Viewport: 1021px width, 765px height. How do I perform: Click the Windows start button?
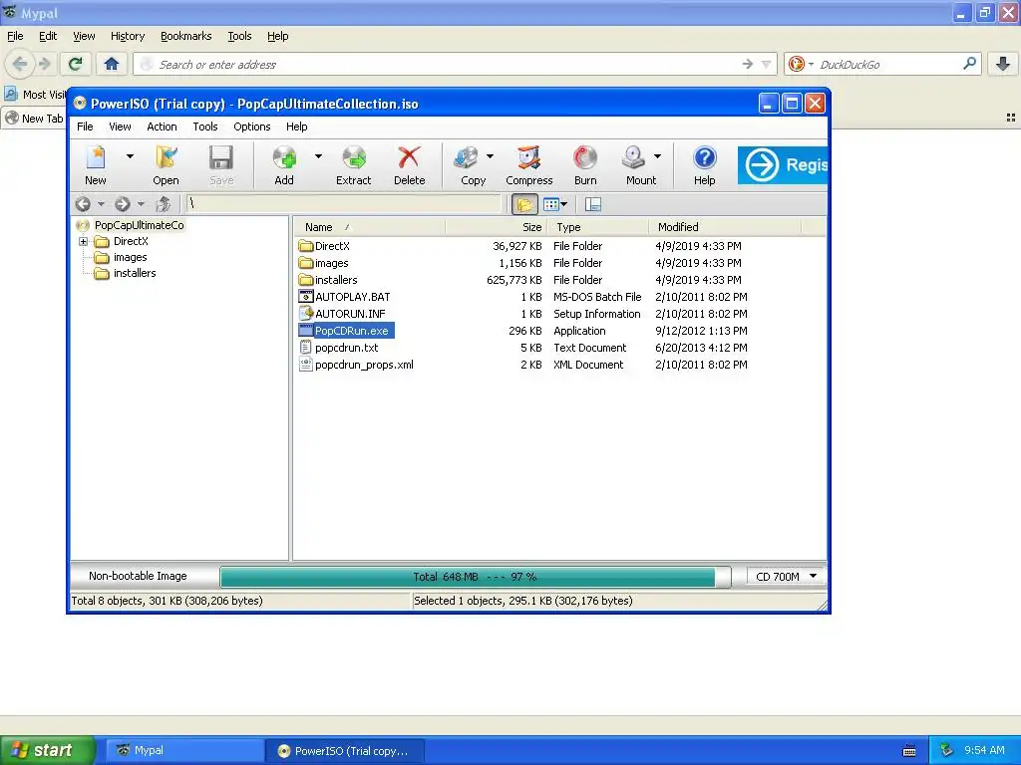(x=48, y=750)
